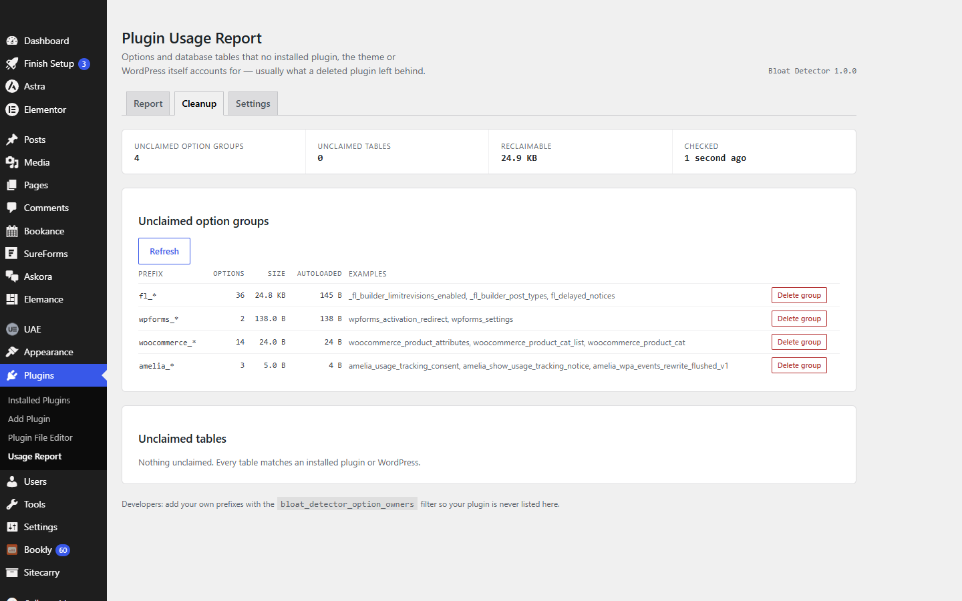Delete the woocommerce_* option group
The width and height of the screenshot is (962, 601).
point(799,342)
